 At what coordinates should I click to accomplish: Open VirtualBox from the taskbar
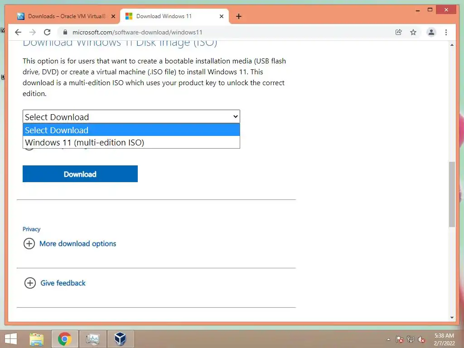[x=121, y=339]
